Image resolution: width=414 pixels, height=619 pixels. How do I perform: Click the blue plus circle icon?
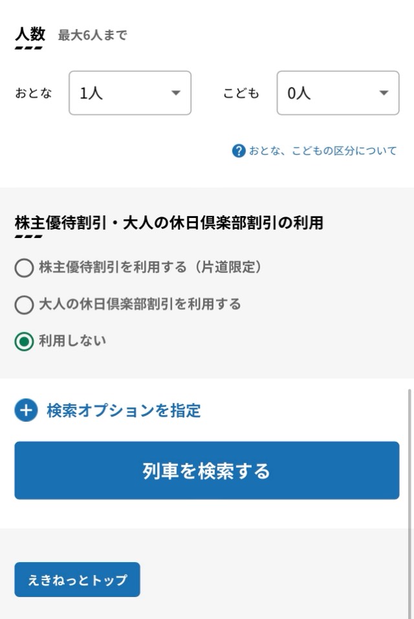(x=26, y=410)
